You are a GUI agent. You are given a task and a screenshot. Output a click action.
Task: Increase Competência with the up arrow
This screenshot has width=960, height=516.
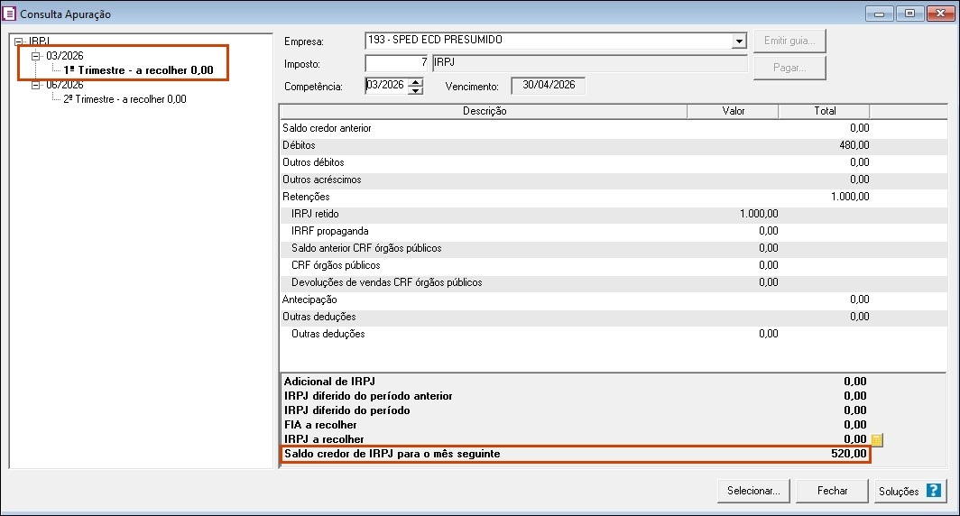coord(416,82)
